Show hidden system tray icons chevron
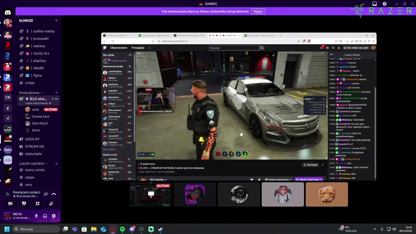This screenshot has height=234, width=416. click(375, 229)
